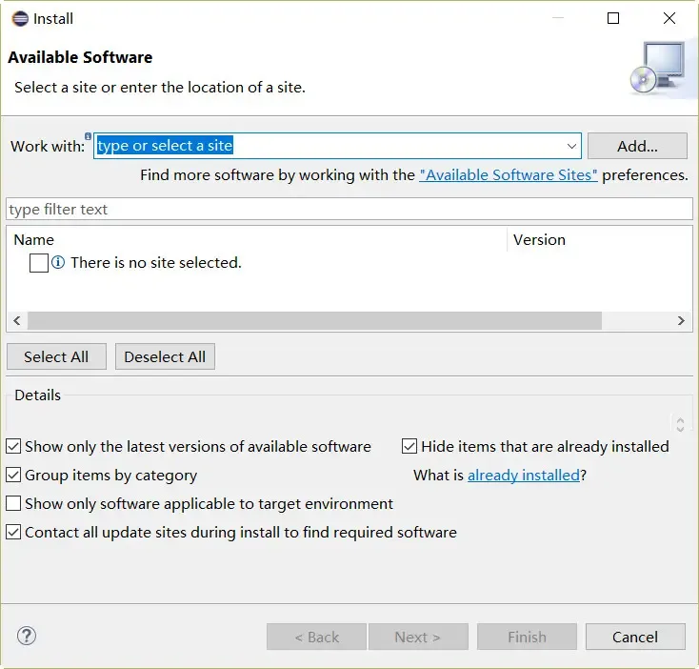Maximize the Install dialog window
This screenshot has width=699, height=669.
[x=613, y=18]
